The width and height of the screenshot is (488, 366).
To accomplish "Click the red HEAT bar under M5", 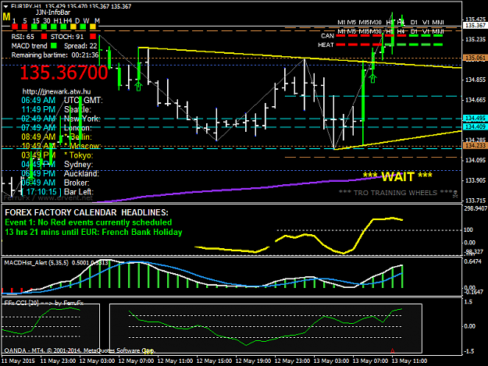I will point(353,44).
